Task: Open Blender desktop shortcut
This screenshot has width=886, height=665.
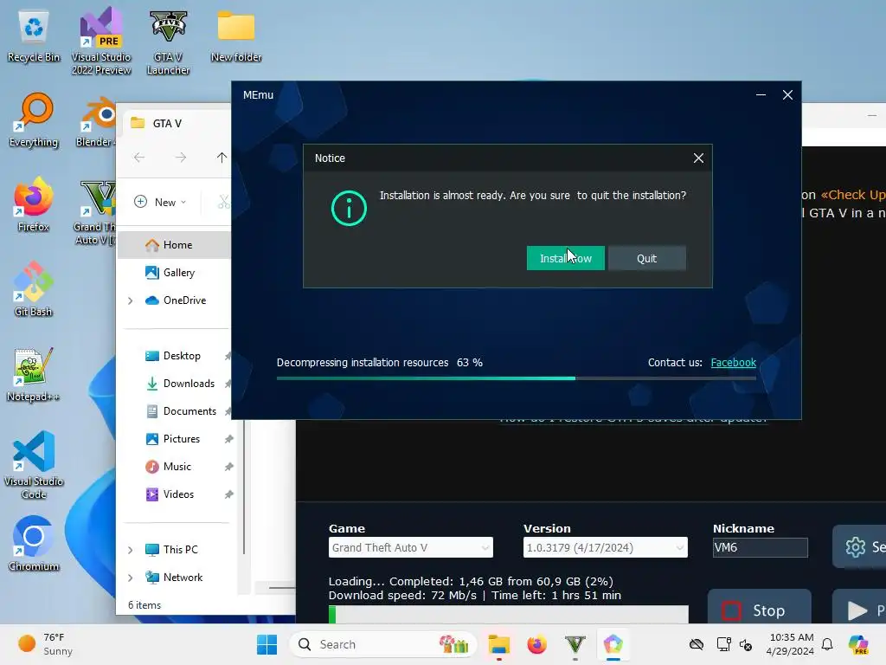Action: [96, 119]
